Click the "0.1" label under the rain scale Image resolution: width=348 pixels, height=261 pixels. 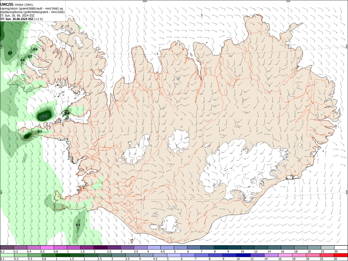click(x=2, y=259)
